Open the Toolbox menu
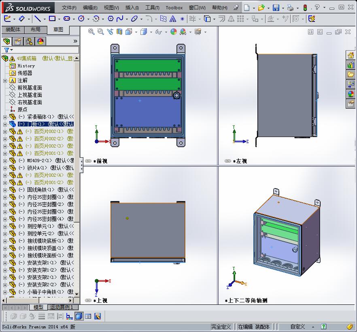357x332 pixels. (174, 8)
